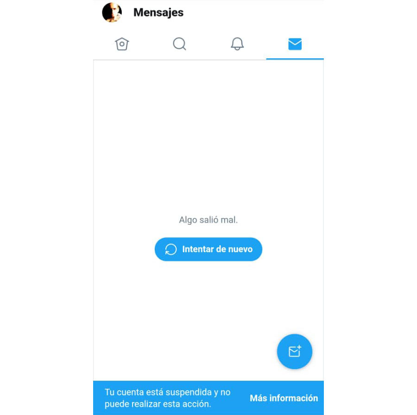Image resolution: width=417 pixels, height=415 pixels.
Task: Click the circular retry arrow icon
Action: 171,249
